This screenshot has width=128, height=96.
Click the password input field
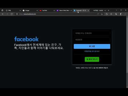[92, 40]
